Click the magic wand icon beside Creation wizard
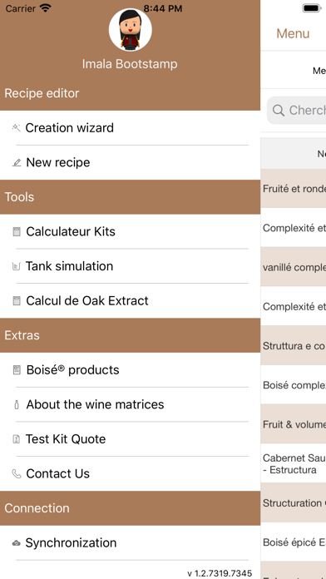 click(x=17, y=128)
